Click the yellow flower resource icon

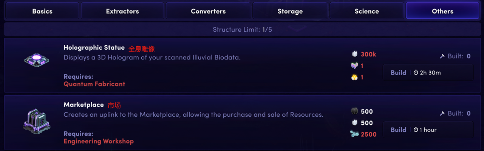point(354,77)
